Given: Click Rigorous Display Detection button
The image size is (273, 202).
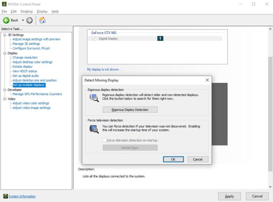Looking at the screenshot, I should point(130,110).
